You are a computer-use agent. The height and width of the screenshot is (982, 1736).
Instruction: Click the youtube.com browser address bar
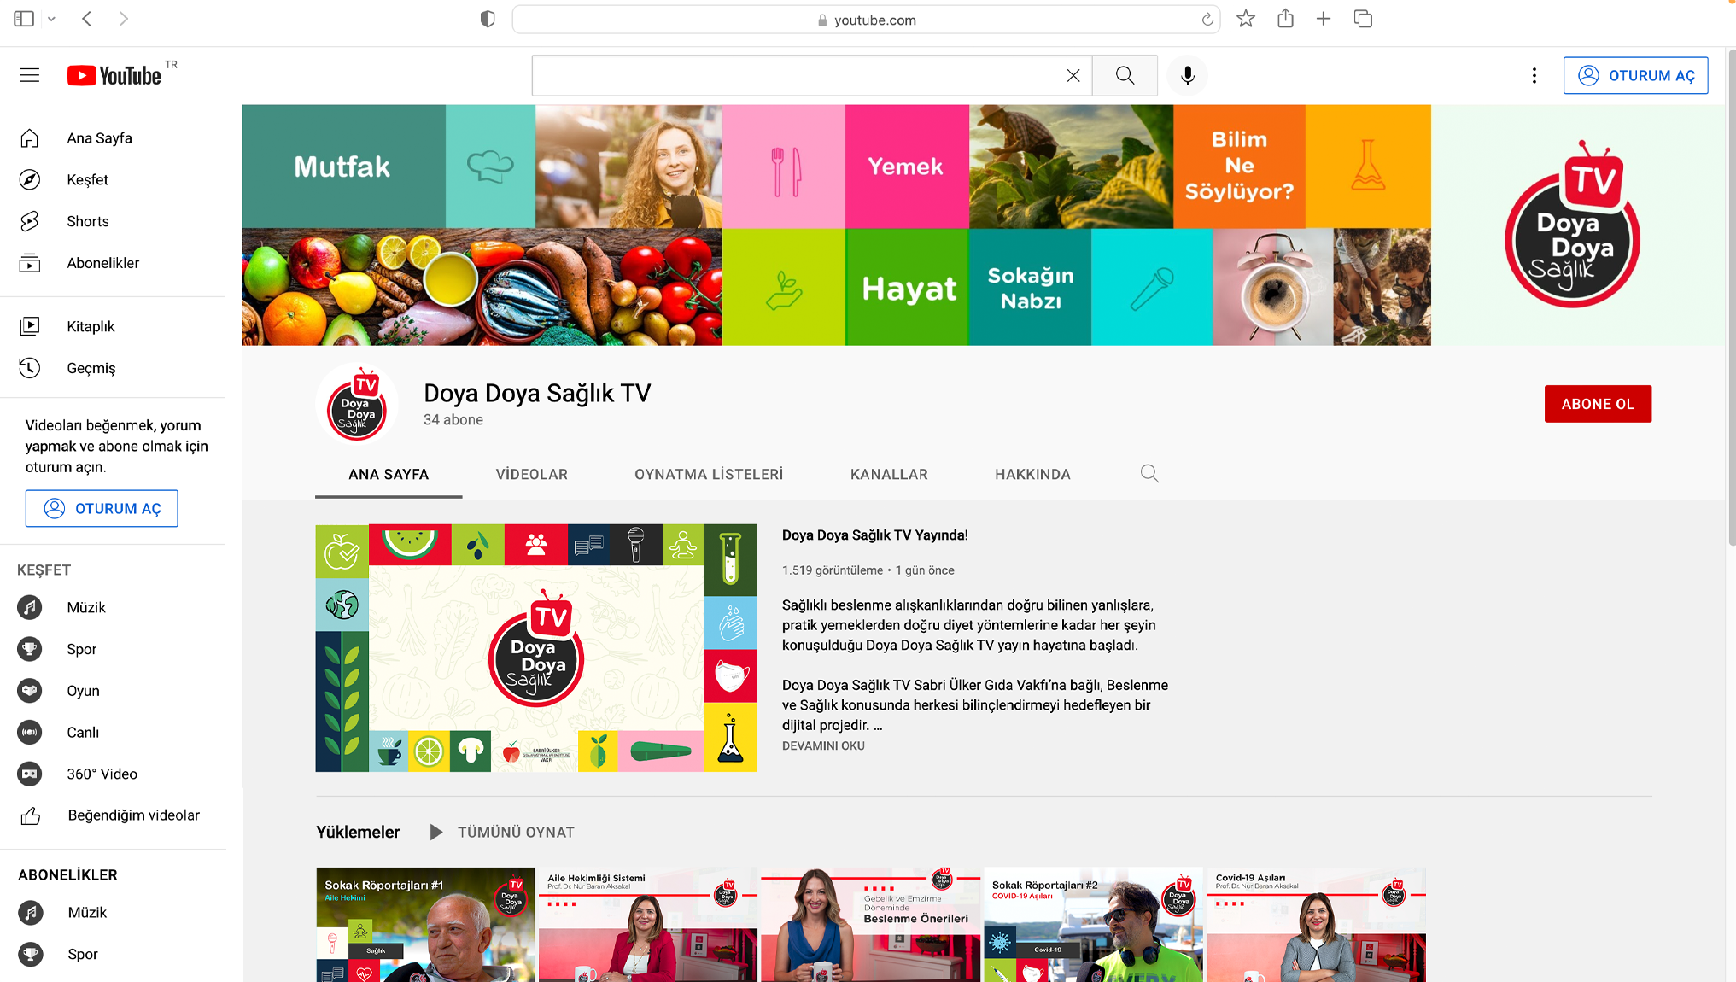coord(865,20)
